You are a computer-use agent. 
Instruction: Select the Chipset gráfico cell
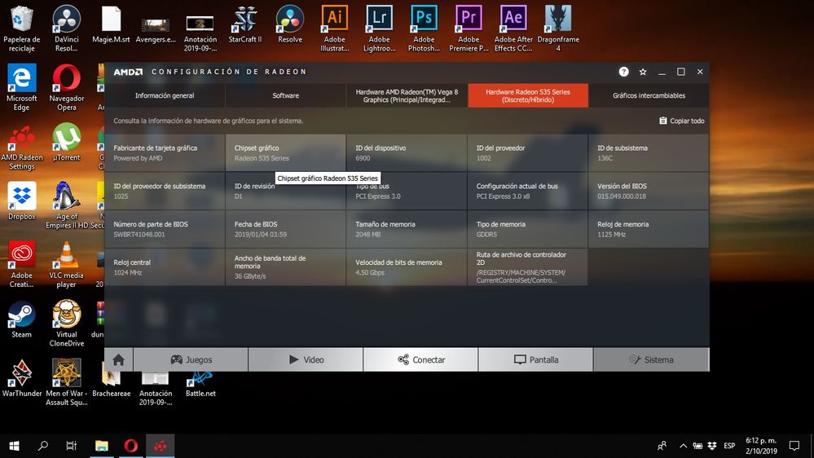click(285, 152)
